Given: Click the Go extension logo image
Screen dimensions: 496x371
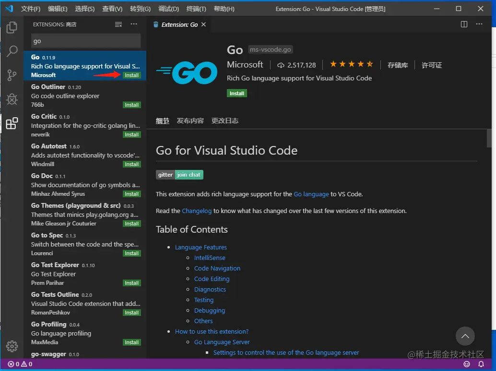Looking at the screenshot, I should (x=187, y=73).
